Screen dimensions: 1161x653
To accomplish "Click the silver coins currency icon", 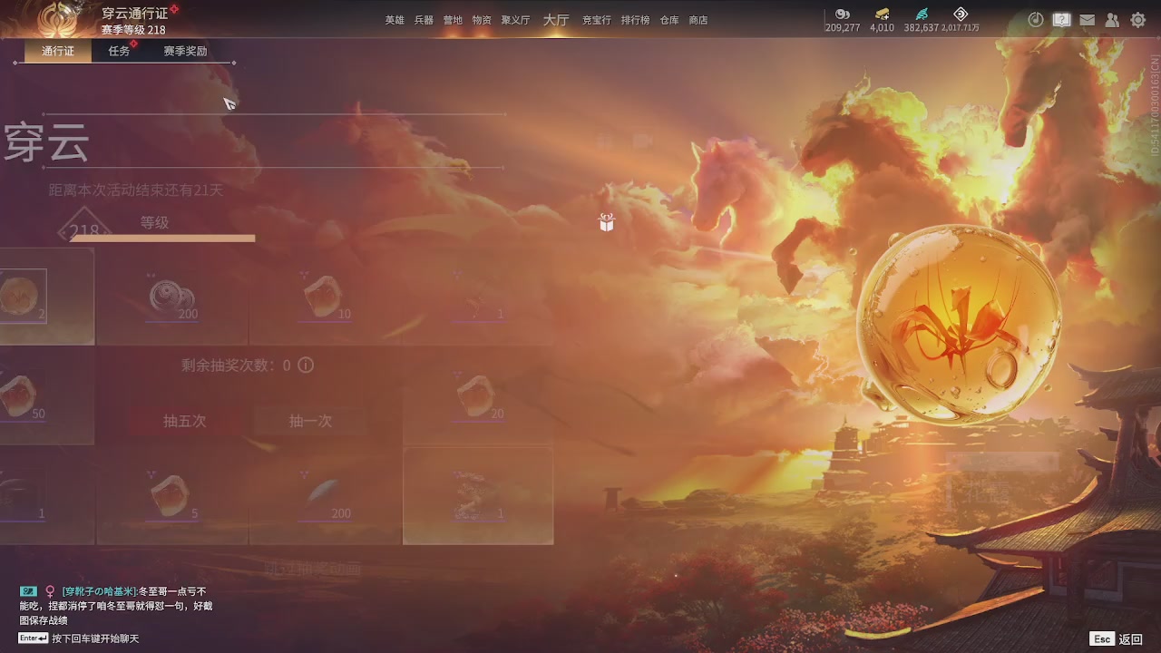I will 843,14.
